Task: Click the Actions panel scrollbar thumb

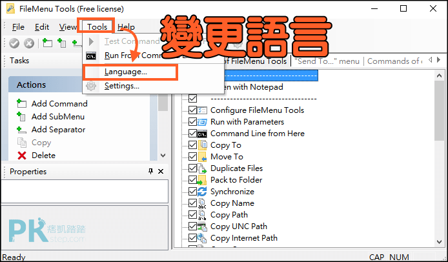Action: pyautogui.click(x=163, y=102)
